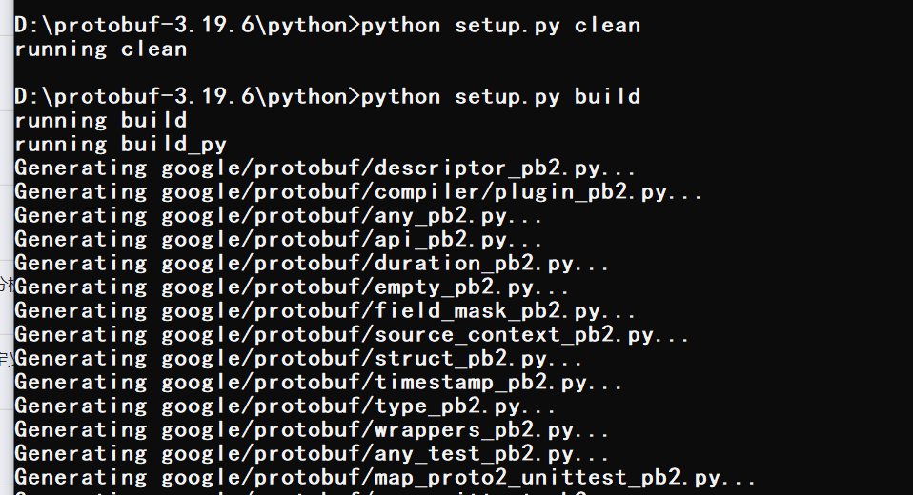Select the any_test_pb2.py generating line
This screenshot has width=913, height=495.
pos(312,454)
